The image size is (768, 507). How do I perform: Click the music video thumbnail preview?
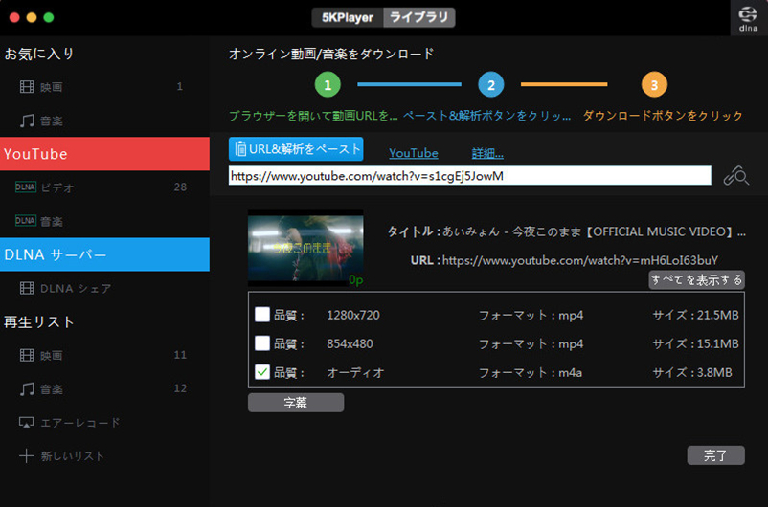[305, 248]
